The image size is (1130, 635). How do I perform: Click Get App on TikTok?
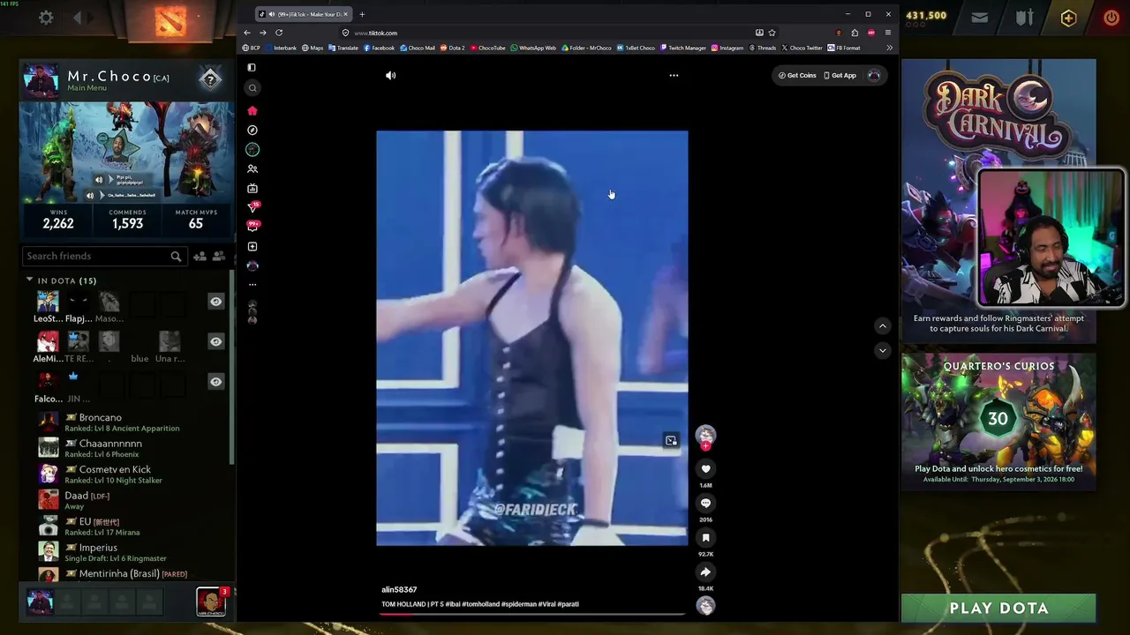tap(840, 76)
